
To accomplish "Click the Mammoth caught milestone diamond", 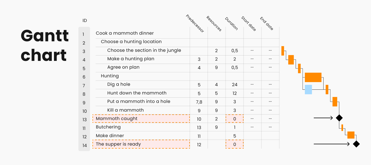I will point(339,118).
